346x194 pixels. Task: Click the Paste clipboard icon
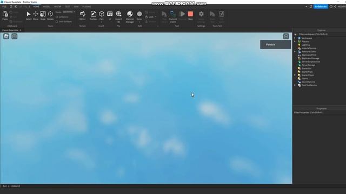click(x=5, y=15)
